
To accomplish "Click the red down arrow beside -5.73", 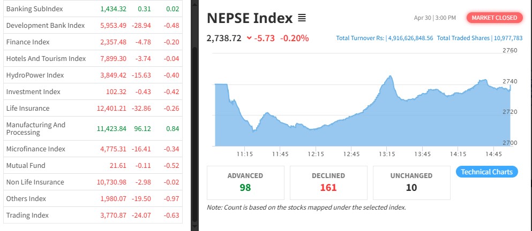I will click(x=250, y=38).
